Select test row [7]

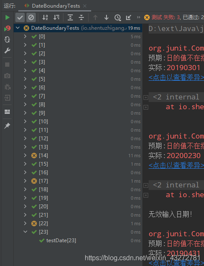point(78,96)
